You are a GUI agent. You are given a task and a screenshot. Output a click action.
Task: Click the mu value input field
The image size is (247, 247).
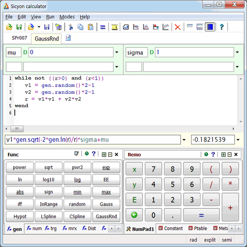[71, 52]
